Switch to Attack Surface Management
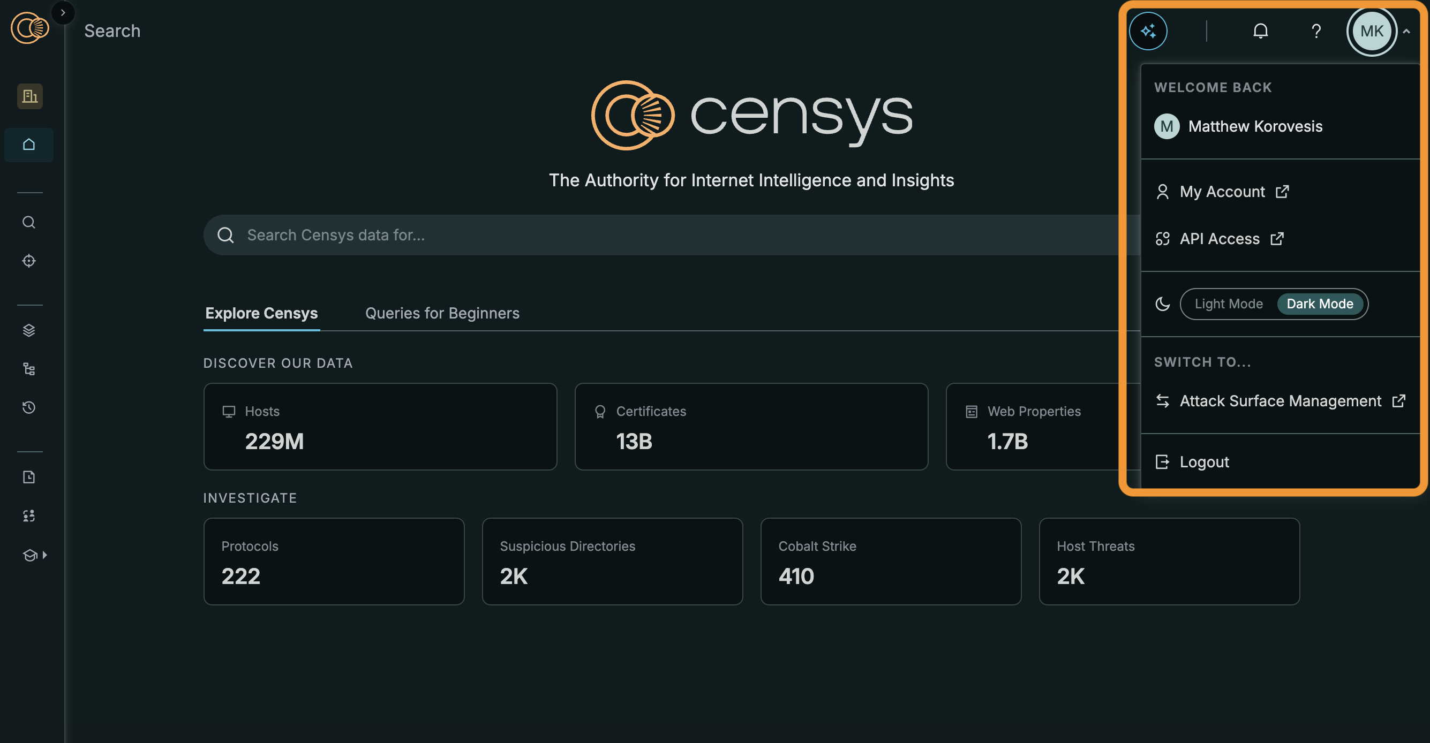Viewport: 1430px width, 743px height. pyautogui.click(x=1280, y=401)
